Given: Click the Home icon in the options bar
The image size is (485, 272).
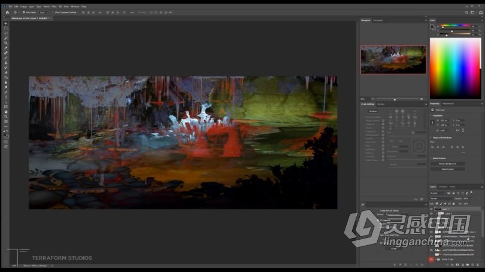Looking at the screenshot, I should [x=7, y=12].
